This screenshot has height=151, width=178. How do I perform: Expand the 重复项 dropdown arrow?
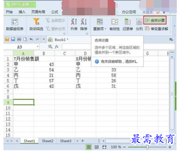[x=106, y=29]
